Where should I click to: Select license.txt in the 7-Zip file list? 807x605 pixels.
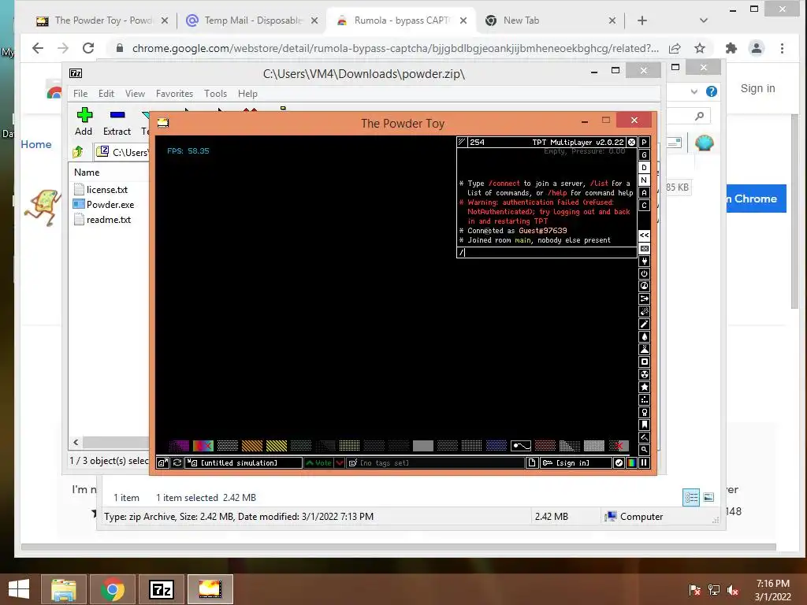click(101, 189)
